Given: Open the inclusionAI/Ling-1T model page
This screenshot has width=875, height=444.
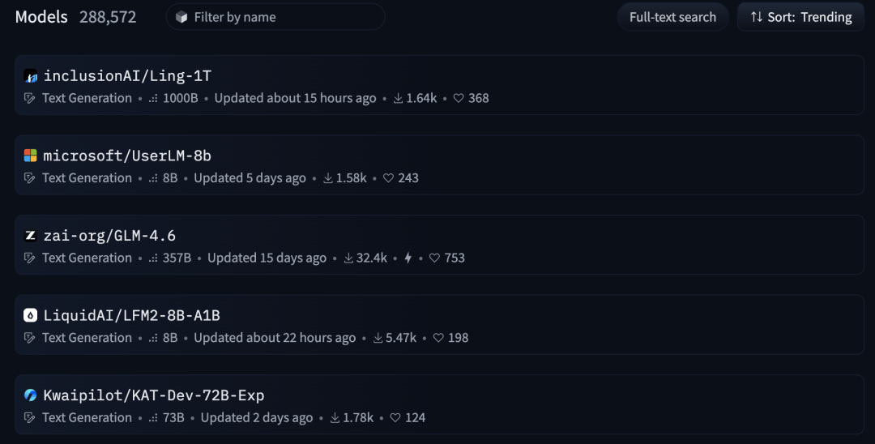Looking at the screenshot, I should (x=127, y=76).
